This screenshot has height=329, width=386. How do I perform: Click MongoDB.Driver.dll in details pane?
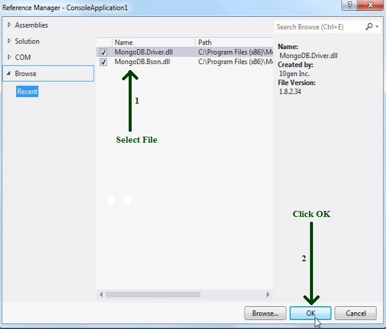(308, 56)
